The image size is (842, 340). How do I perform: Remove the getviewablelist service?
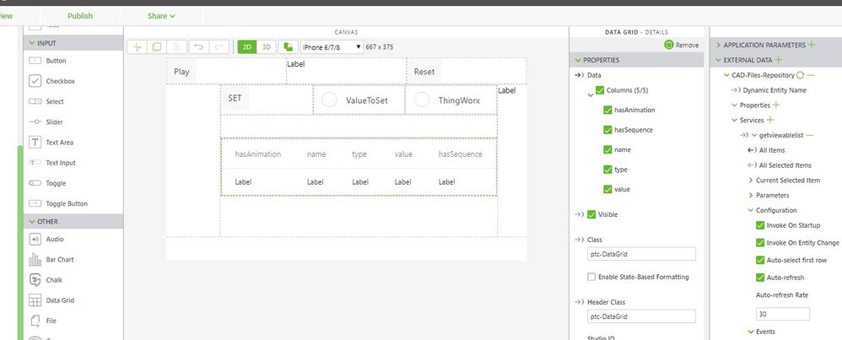click(x=809, y=135)
